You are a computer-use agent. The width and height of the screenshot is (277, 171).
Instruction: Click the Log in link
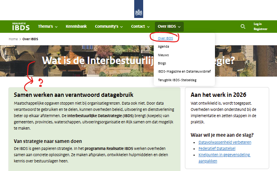click(x=257, y=24)
